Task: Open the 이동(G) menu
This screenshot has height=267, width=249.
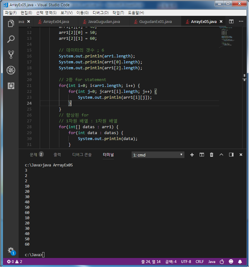Action: [83, 13]
